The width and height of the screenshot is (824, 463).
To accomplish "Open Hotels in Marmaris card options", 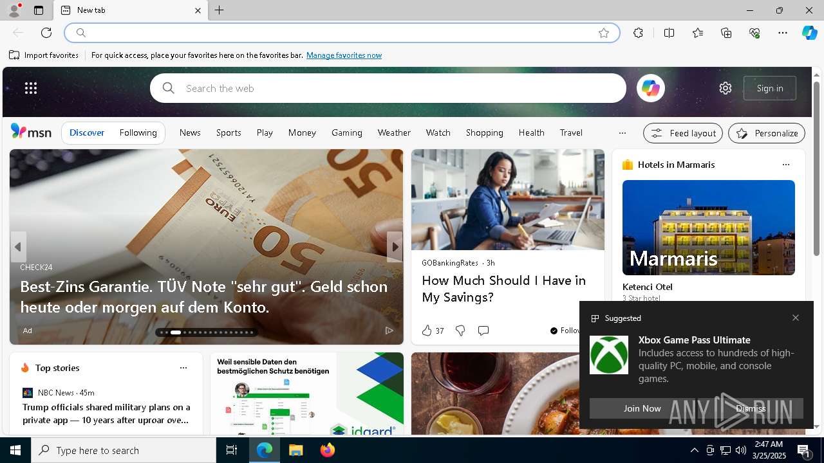I will (x=785, y=165).
